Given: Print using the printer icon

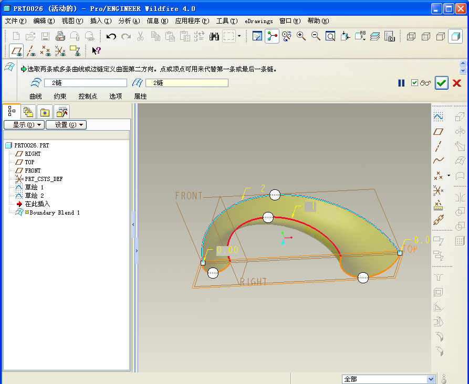Looking at the screenshot, I should point(60,36).
